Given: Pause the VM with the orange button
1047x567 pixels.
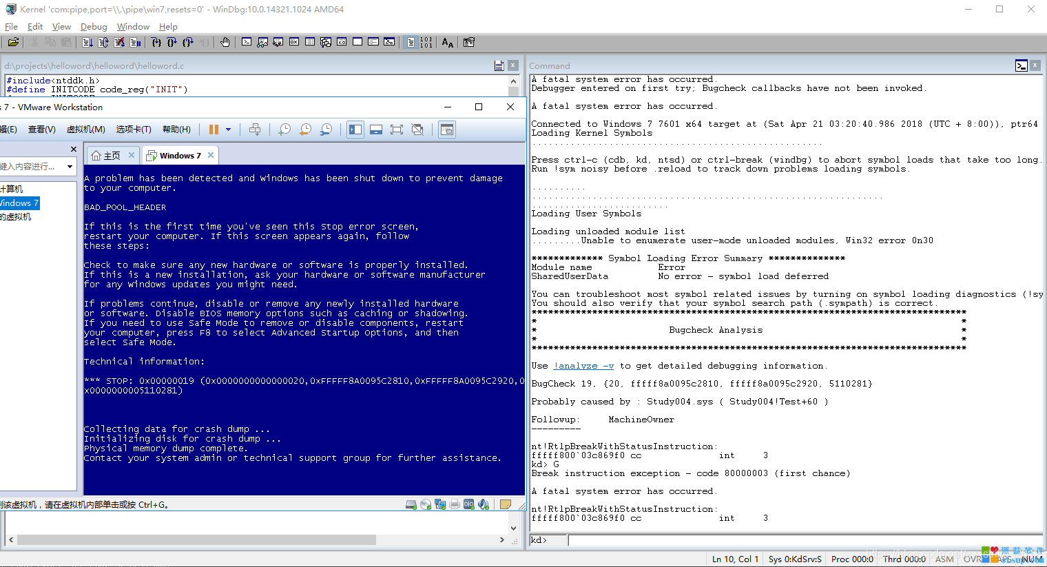Looking at the screenshot, I should pyautogui.click(x=214, y=130).
